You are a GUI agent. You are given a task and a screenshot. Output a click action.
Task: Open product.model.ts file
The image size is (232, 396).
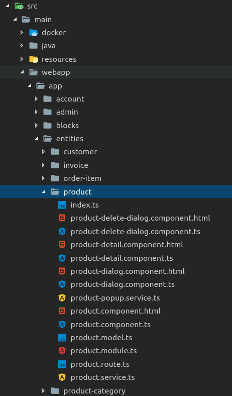click(x=101, y=338)
